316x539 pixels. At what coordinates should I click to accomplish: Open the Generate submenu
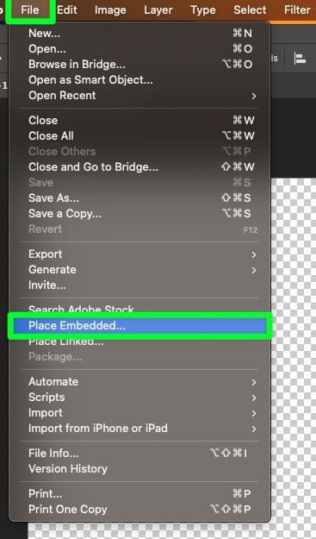(139, 270)
